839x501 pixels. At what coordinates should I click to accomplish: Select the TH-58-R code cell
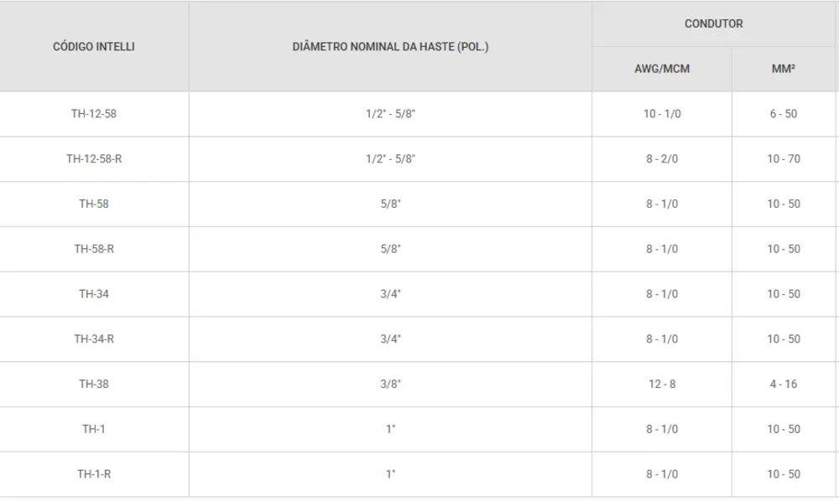point(94,249)
